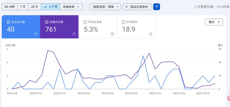Viewport: 230px width, 107px height.
Task: Click the 2026/10/10 axis date label
Action: coord(203,93)
